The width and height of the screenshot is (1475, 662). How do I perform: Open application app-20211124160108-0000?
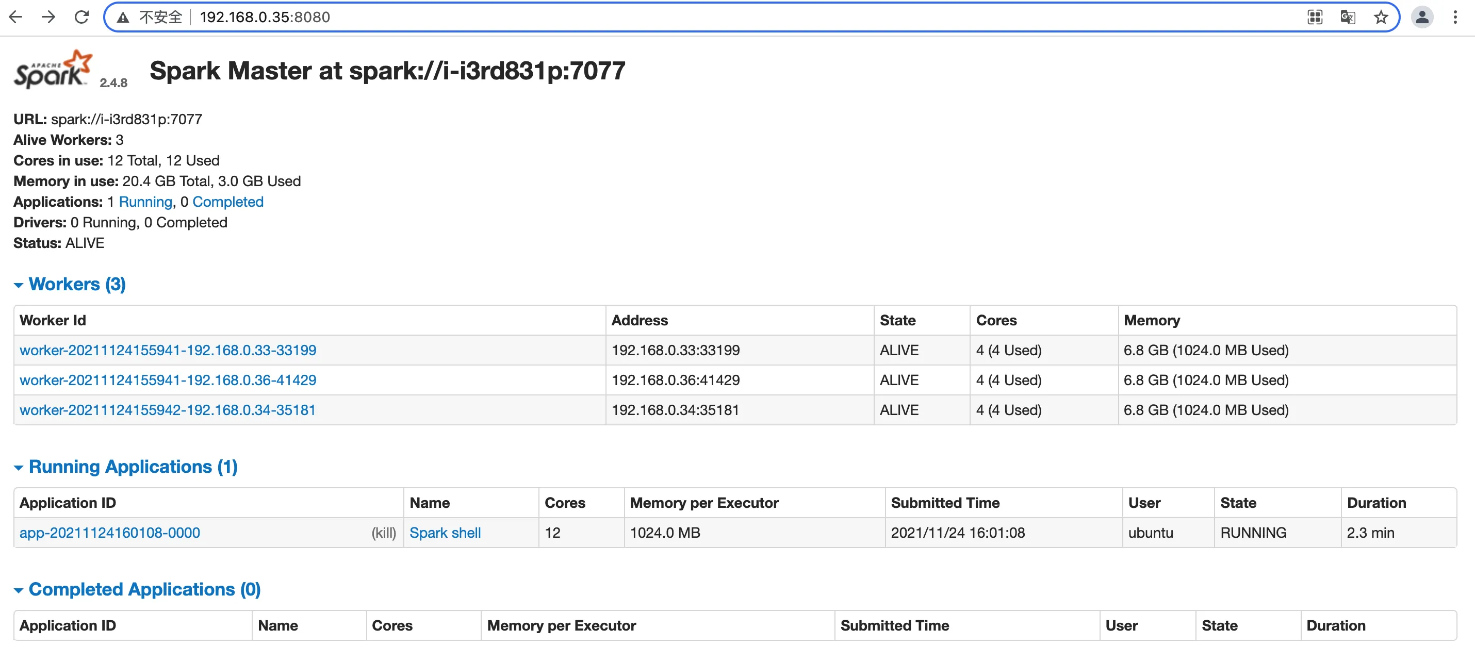[110, 533]
